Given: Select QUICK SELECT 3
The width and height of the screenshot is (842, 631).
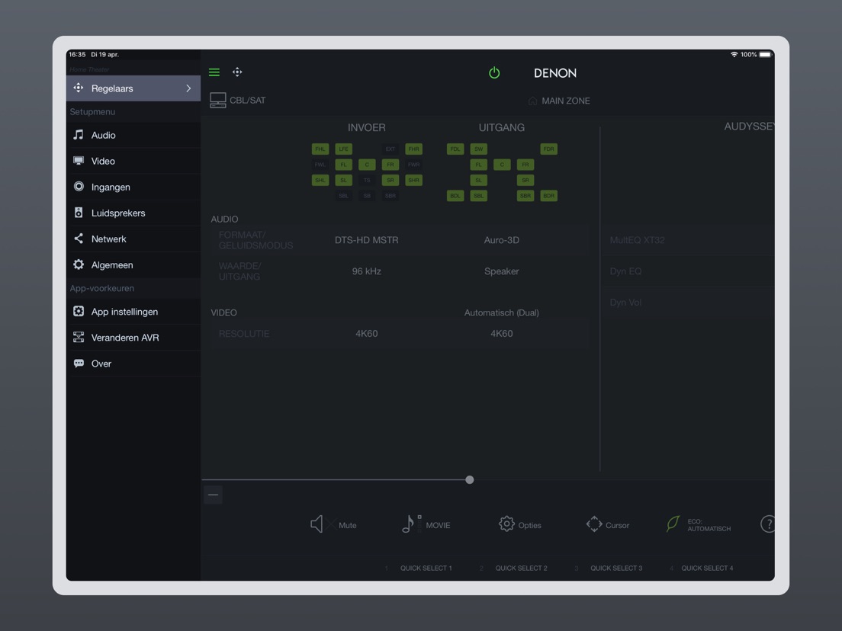Looking at the screenshot, I should point(616,568).
